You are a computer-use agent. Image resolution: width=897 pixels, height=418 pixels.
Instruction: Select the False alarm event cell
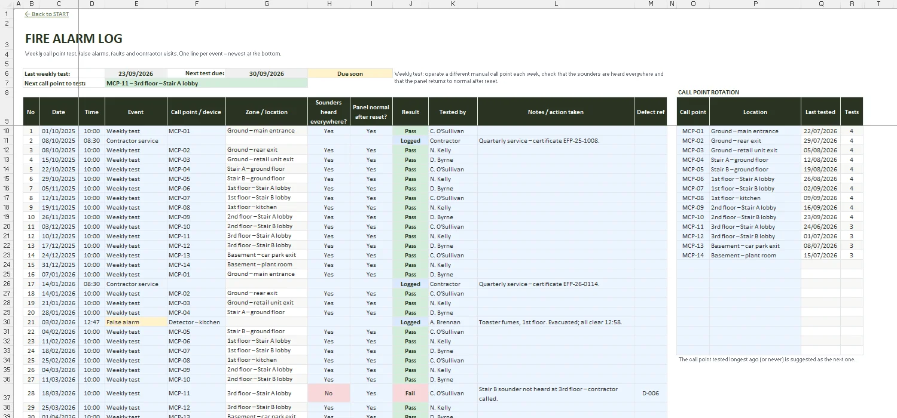click(x=136, y=322)
